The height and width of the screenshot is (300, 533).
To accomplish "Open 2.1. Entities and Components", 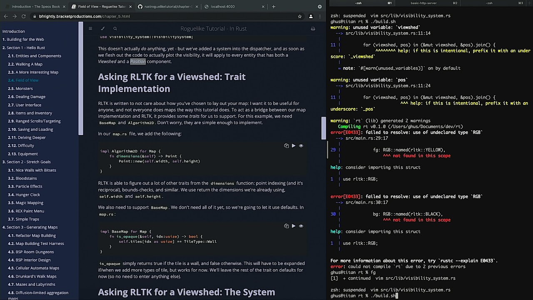I will [35, 56].
